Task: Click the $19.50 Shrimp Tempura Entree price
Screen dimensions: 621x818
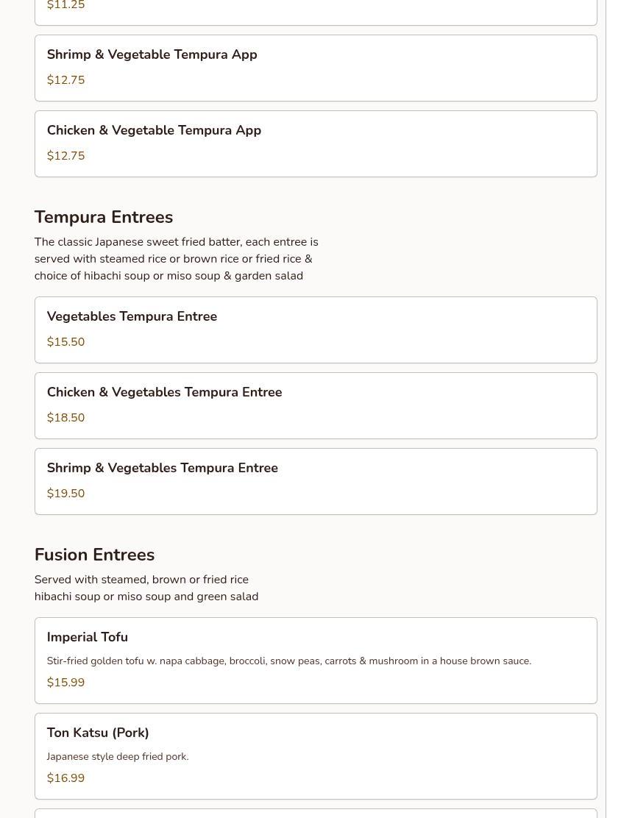Action: [65, 493]
